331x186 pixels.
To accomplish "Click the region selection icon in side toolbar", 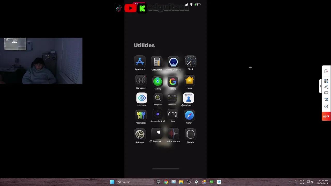I will tap(326, 93).
